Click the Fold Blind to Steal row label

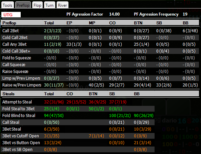click(19, 115)
